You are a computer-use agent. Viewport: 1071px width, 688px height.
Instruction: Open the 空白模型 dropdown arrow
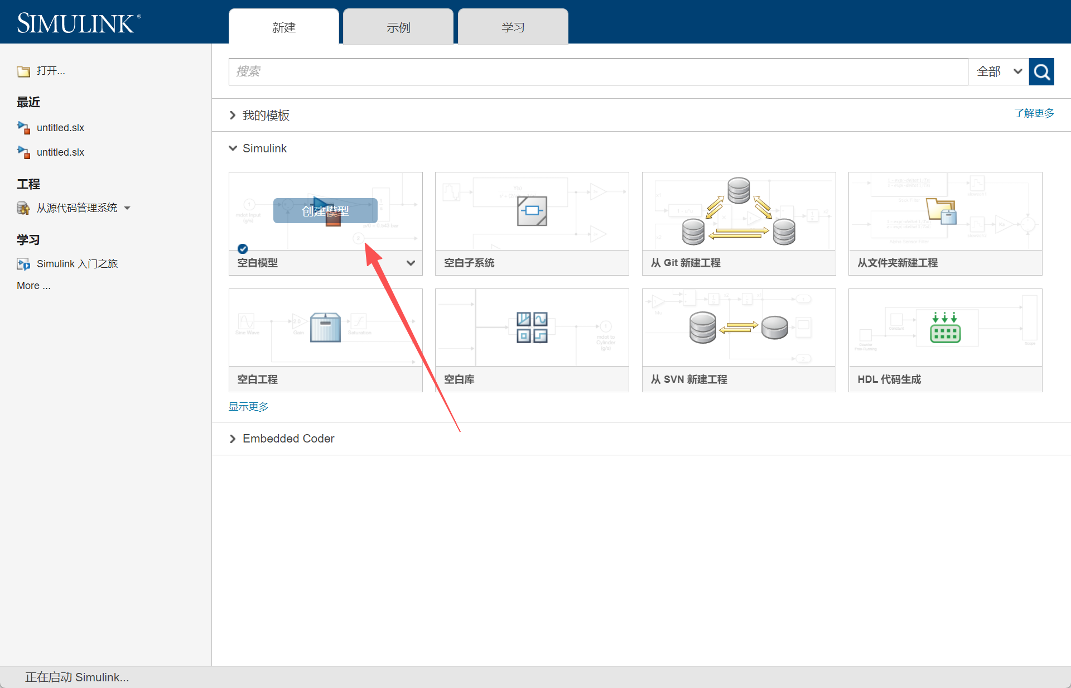411,263
